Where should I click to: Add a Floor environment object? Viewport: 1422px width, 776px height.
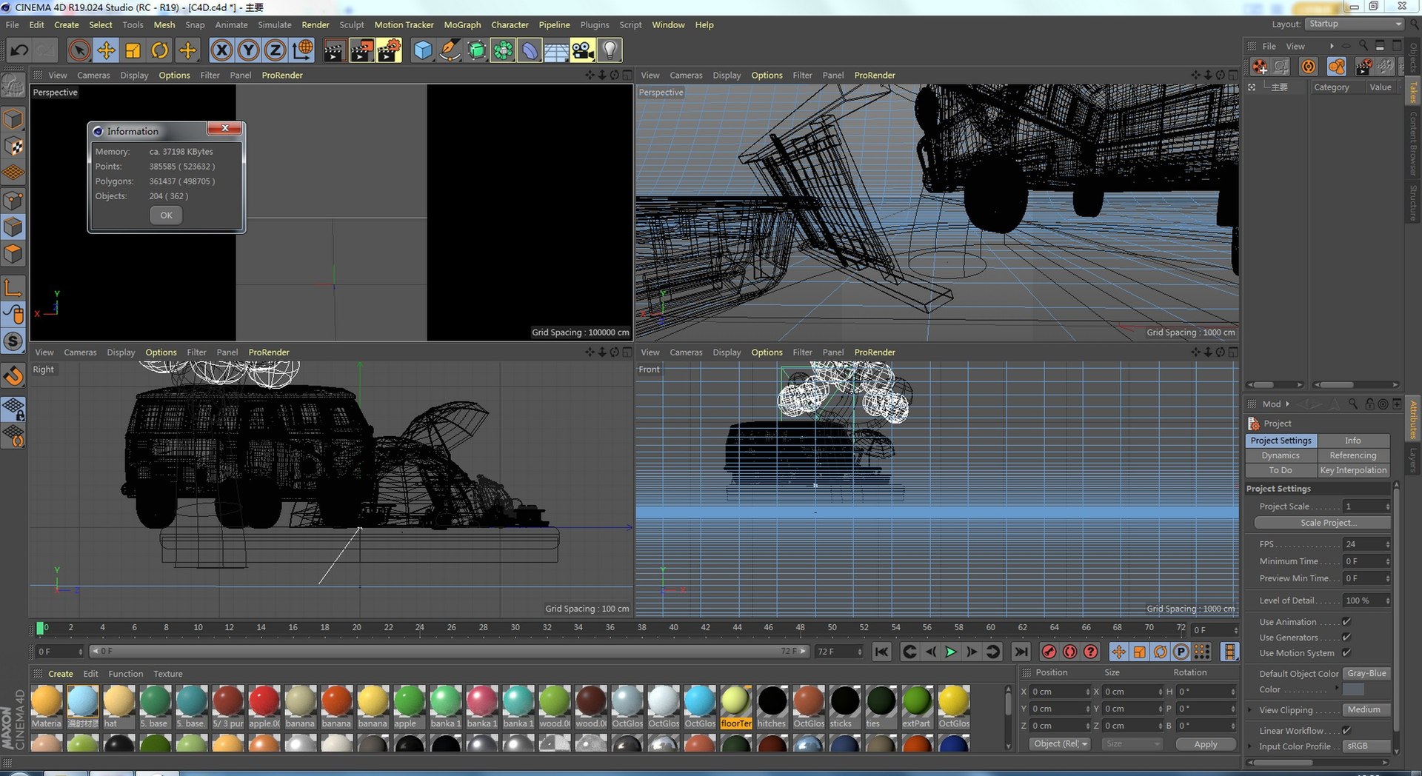click(556, 50)
